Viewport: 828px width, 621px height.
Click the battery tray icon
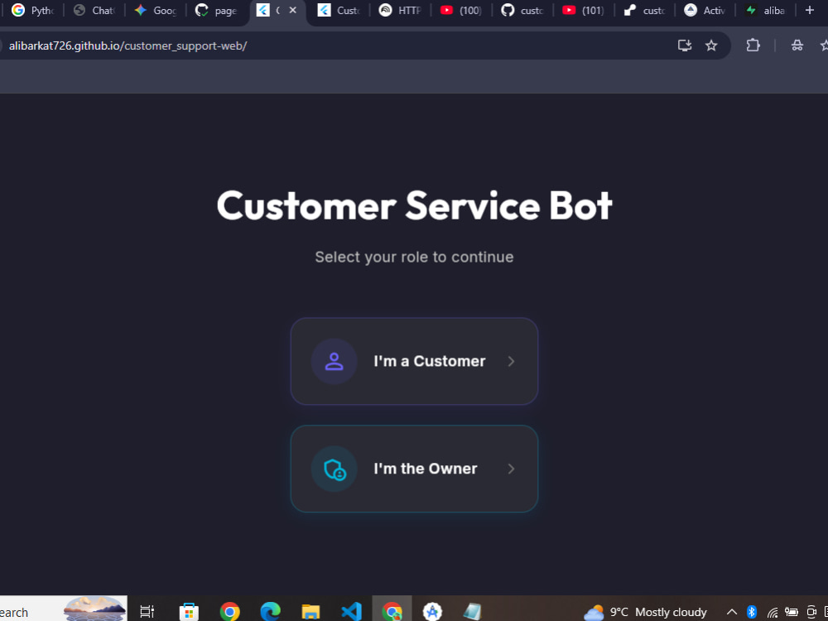tap(791, 612)
